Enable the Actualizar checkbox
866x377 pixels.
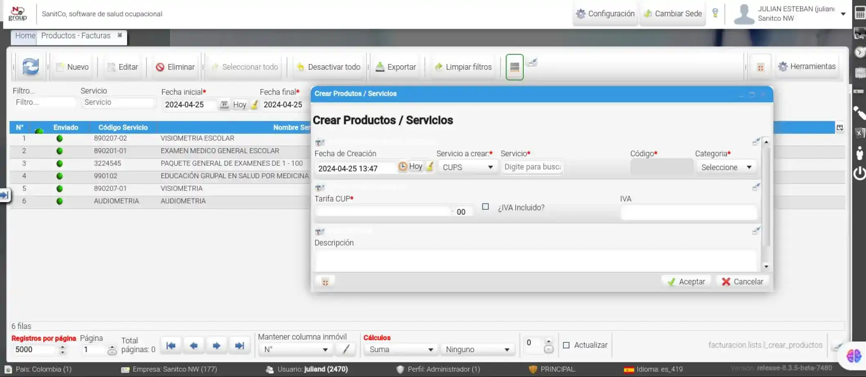tap(566, 345)
